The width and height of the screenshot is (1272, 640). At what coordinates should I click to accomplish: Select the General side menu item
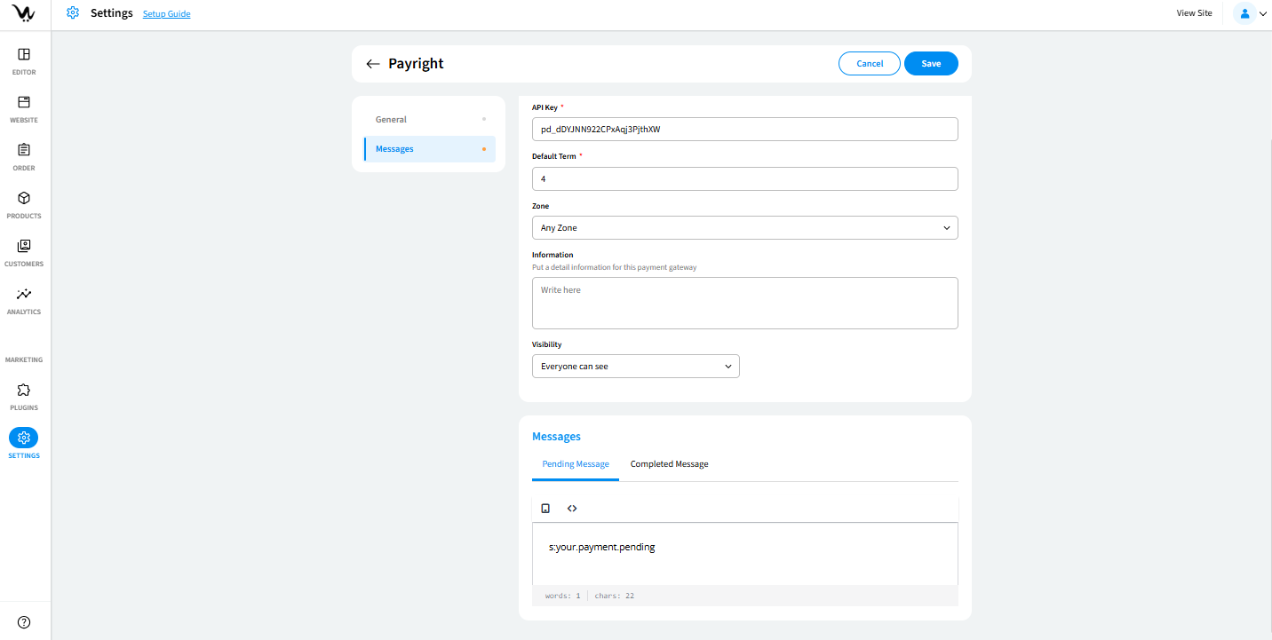391,120
